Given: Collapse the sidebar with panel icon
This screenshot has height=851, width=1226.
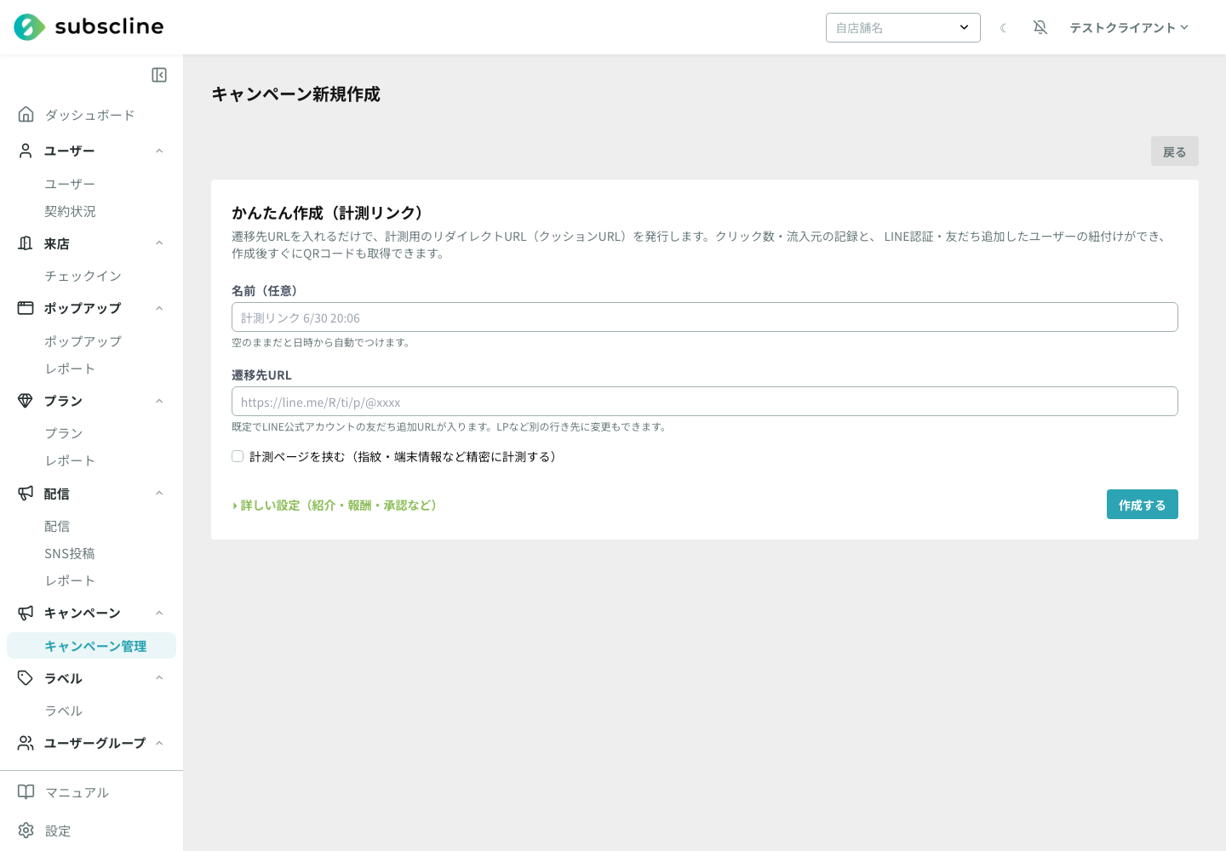Looking at the screenshot, I should (x=159, y=75).
